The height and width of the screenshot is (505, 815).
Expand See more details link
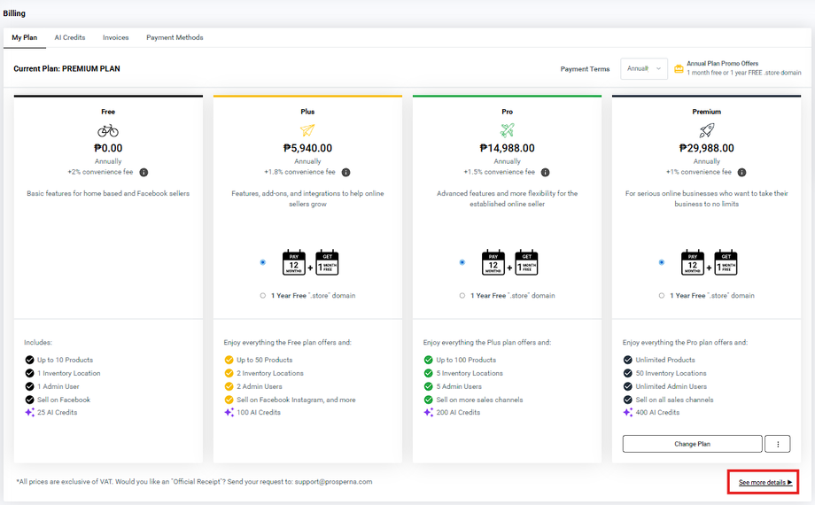coord(765,482)
